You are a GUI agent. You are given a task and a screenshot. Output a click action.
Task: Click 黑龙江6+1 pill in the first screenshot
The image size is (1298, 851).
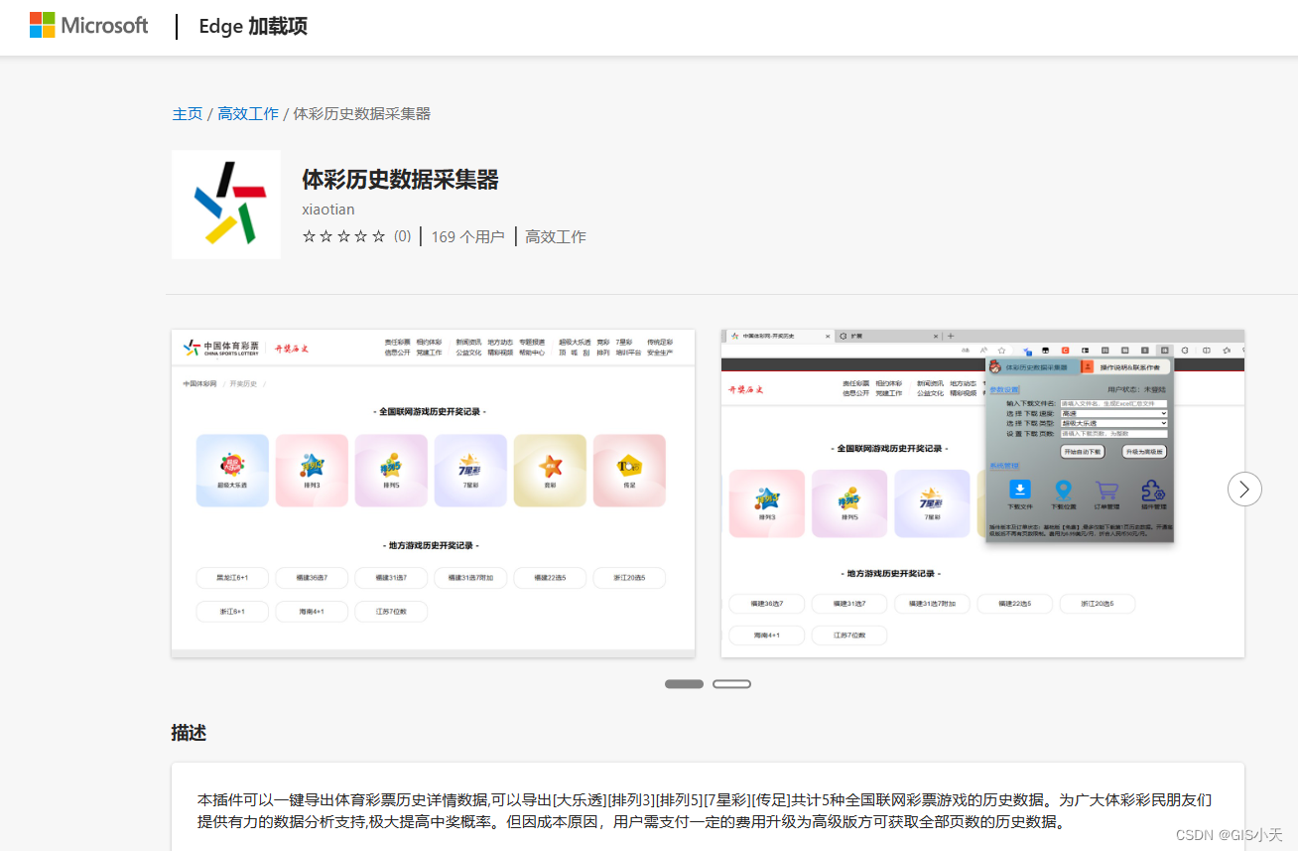tap(232, 578)
